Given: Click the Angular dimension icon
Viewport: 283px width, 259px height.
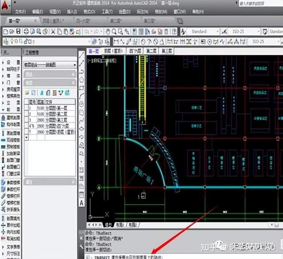Looking at the screenshot, I should click(x=162, y=42).
